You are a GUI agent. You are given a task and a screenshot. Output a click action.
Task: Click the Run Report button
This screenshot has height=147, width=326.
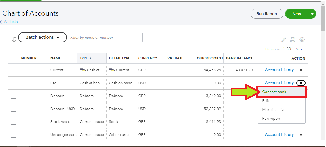pyautogui.click(x=267, y=14)
